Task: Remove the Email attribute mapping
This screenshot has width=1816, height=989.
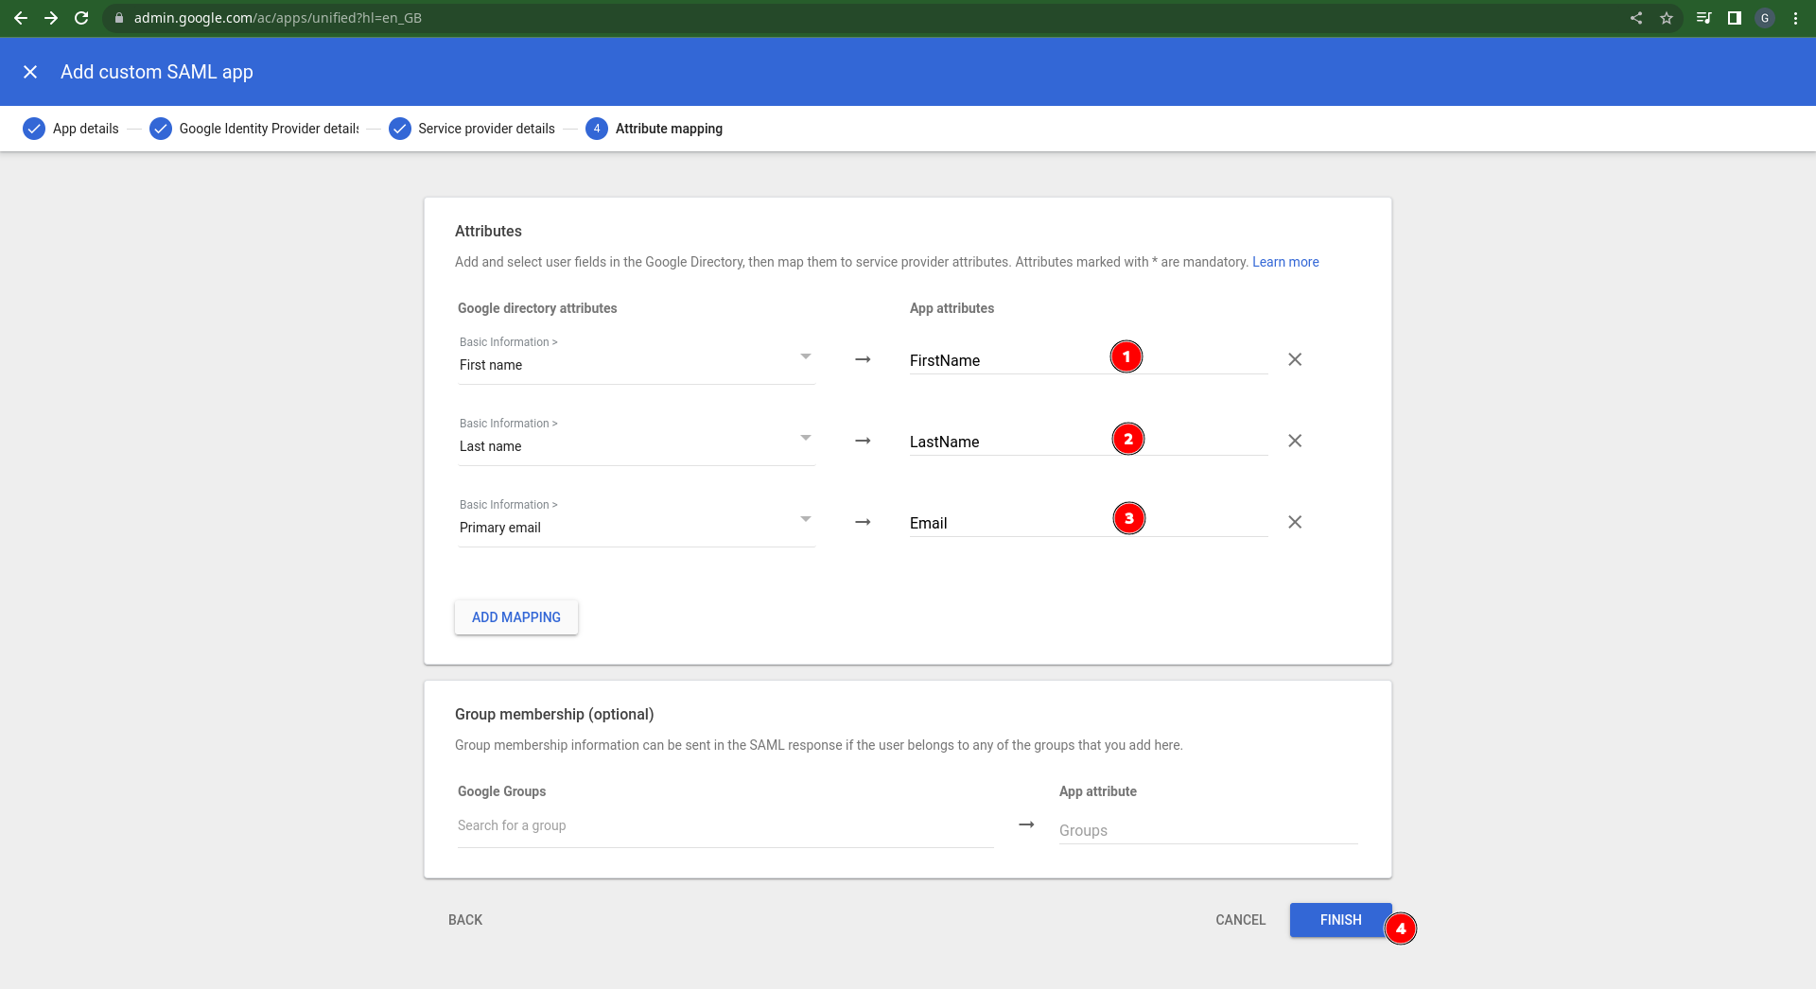Action: [1295, 522]
